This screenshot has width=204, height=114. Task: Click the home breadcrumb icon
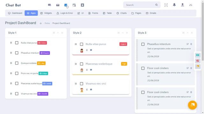click(41, 23)
